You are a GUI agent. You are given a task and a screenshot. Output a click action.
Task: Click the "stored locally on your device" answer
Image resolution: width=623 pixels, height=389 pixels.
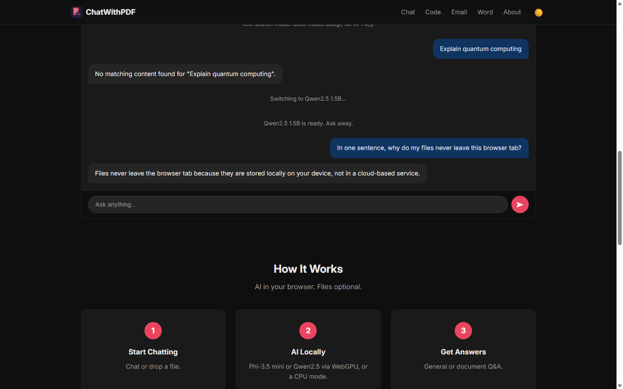pyautogui.click(x=257, y=173)
